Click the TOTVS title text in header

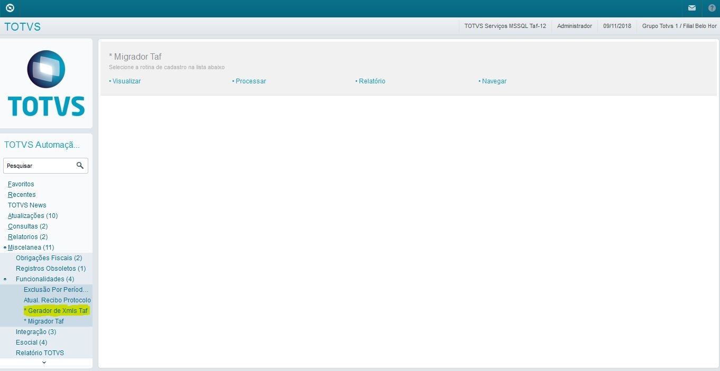tap(22, 27)
